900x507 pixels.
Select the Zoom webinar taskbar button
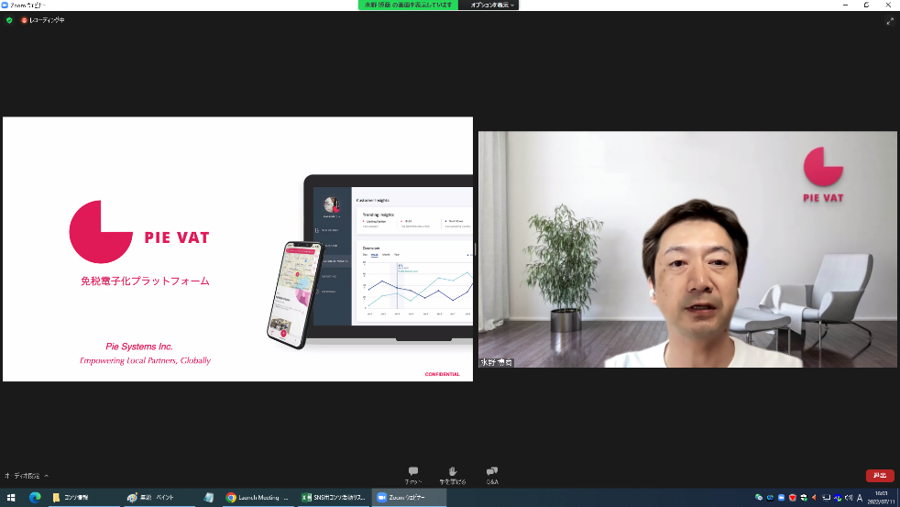point(410,497)
